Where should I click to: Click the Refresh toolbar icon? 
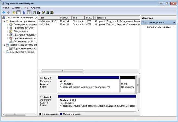point(34,12)
